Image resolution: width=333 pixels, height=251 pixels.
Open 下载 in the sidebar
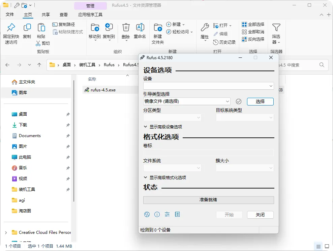tap(23, 125)
